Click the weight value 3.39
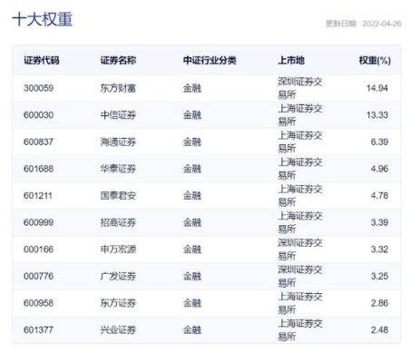Viewport: 420px width, 363px height. coord(379,222)
